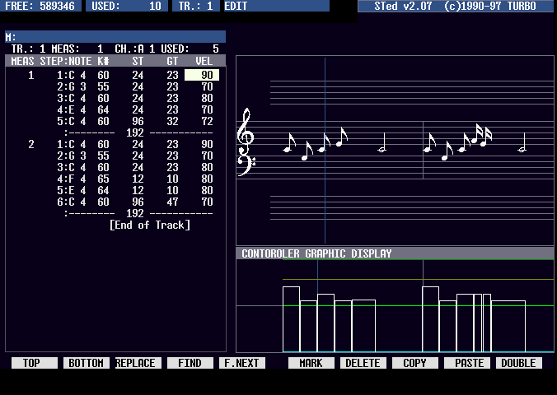557x395 pixels.
Task: Select velocity 72 in measure 1 step 5
Action: tap(207, 121)
